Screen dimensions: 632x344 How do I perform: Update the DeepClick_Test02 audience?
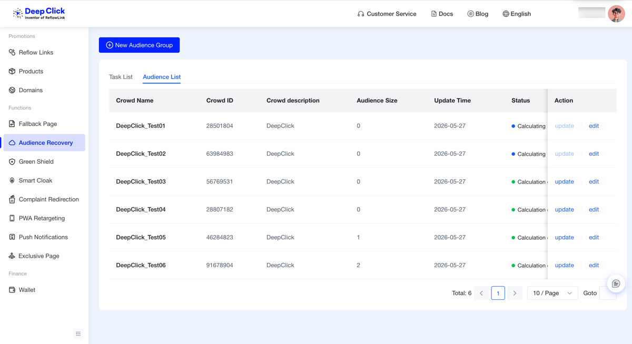[564, 154]
